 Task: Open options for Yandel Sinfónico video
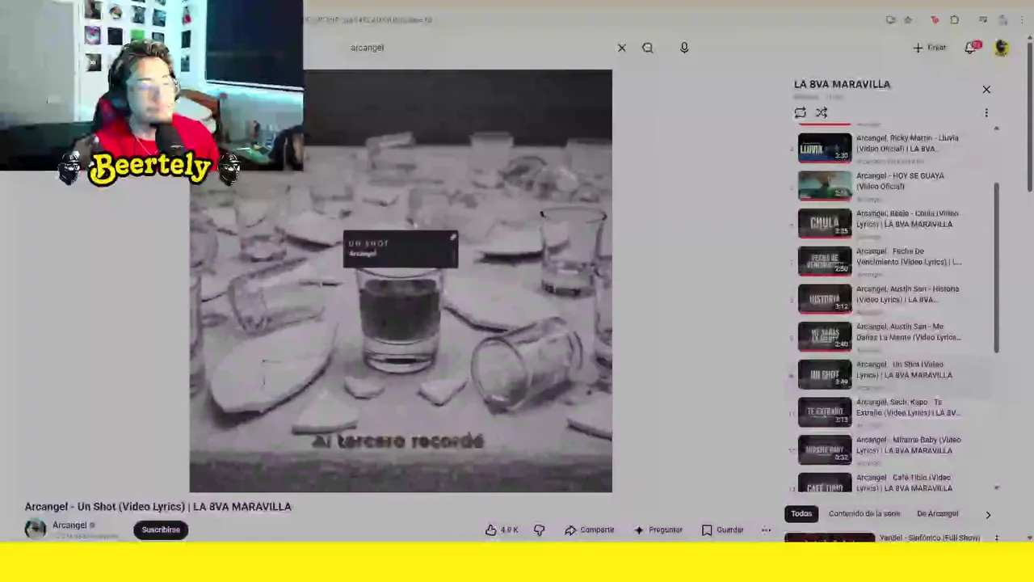[x=996, y=538]
